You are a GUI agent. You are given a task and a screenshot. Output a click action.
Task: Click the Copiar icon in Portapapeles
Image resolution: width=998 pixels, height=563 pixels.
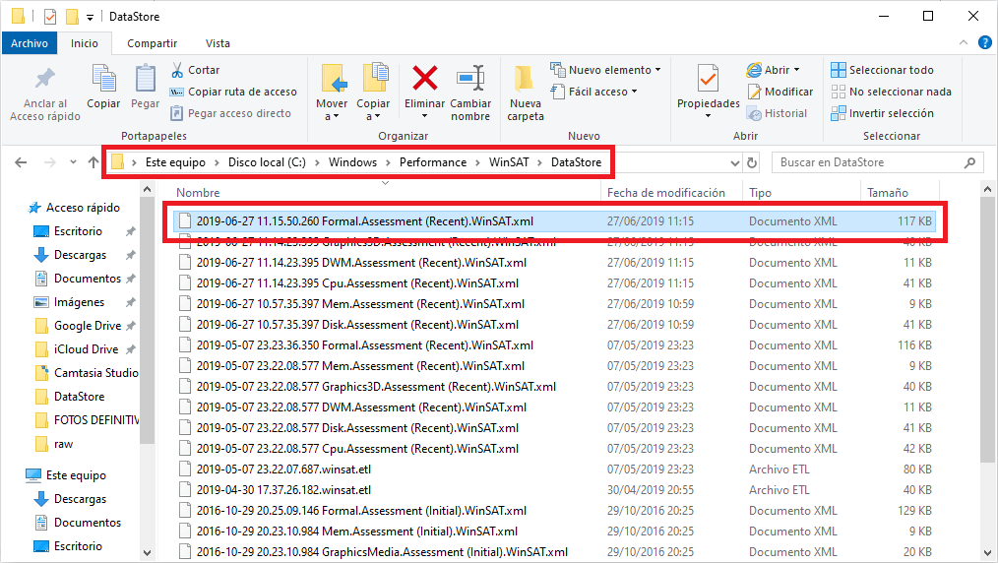103,78
